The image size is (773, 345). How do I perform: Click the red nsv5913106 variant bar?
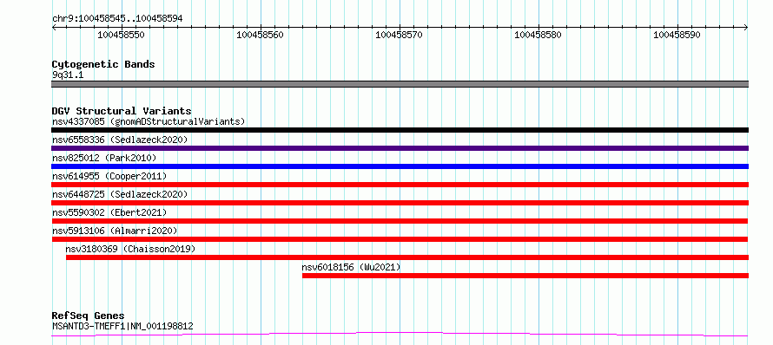(x=400, y=239)
